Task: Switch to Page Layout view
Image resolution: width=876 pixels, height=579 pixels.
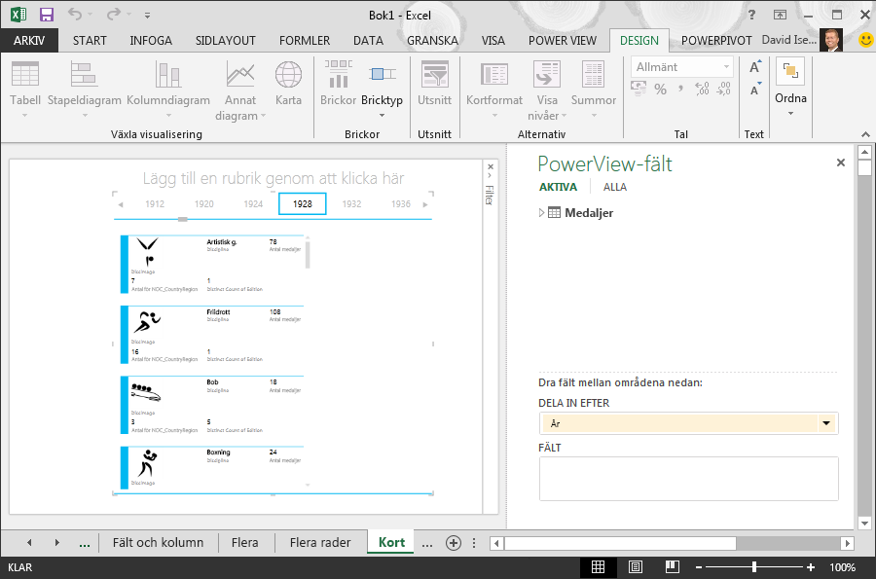Action: click(x=636, y=567)
